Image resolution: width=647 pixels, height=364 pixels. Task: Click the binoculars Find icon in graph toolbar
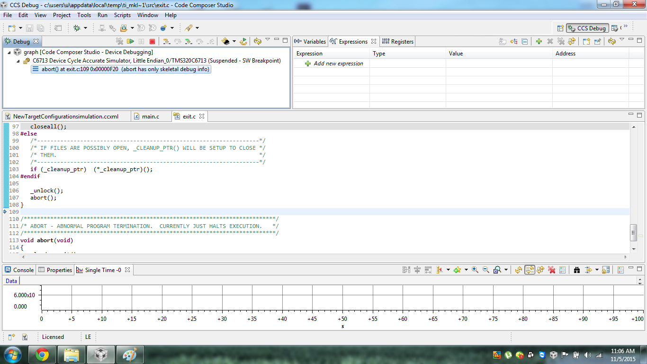click(577, 270)
